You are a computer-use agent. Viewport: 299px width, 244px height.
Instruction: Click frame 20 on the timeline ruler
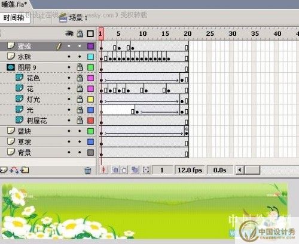click(188, 33)
